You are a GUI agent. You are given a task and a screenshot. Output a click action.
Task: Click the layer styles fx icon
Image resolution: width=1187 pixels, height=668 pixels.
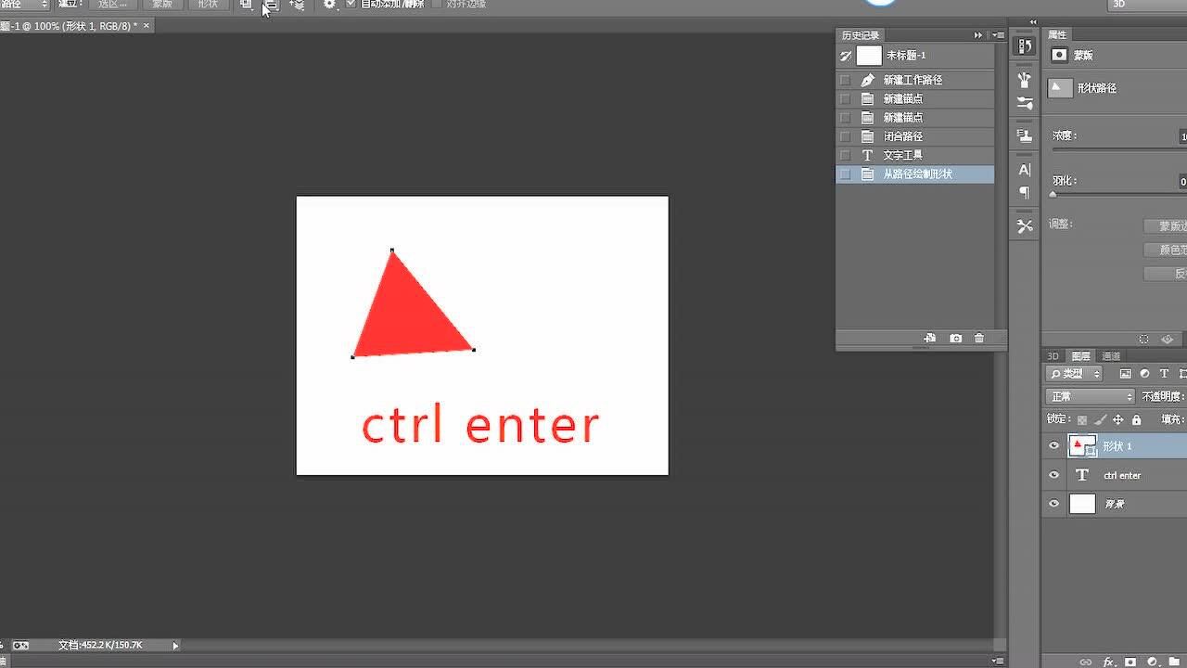pyautogui.click(x=1108, y=662)
